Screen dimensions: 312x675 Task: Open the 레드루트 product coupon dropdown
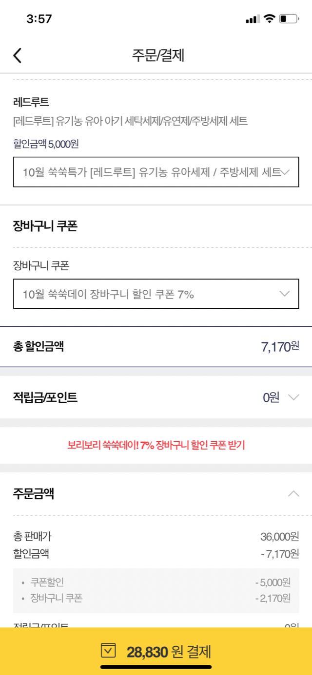pyautogui.click(x=156, y=172)
